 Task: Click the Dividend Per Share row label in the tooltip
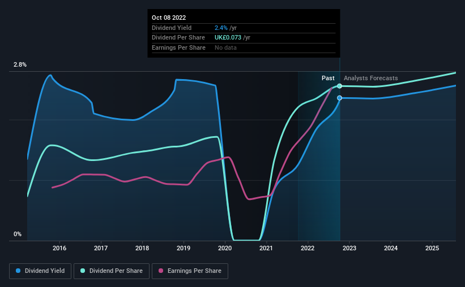coord(178,38)
